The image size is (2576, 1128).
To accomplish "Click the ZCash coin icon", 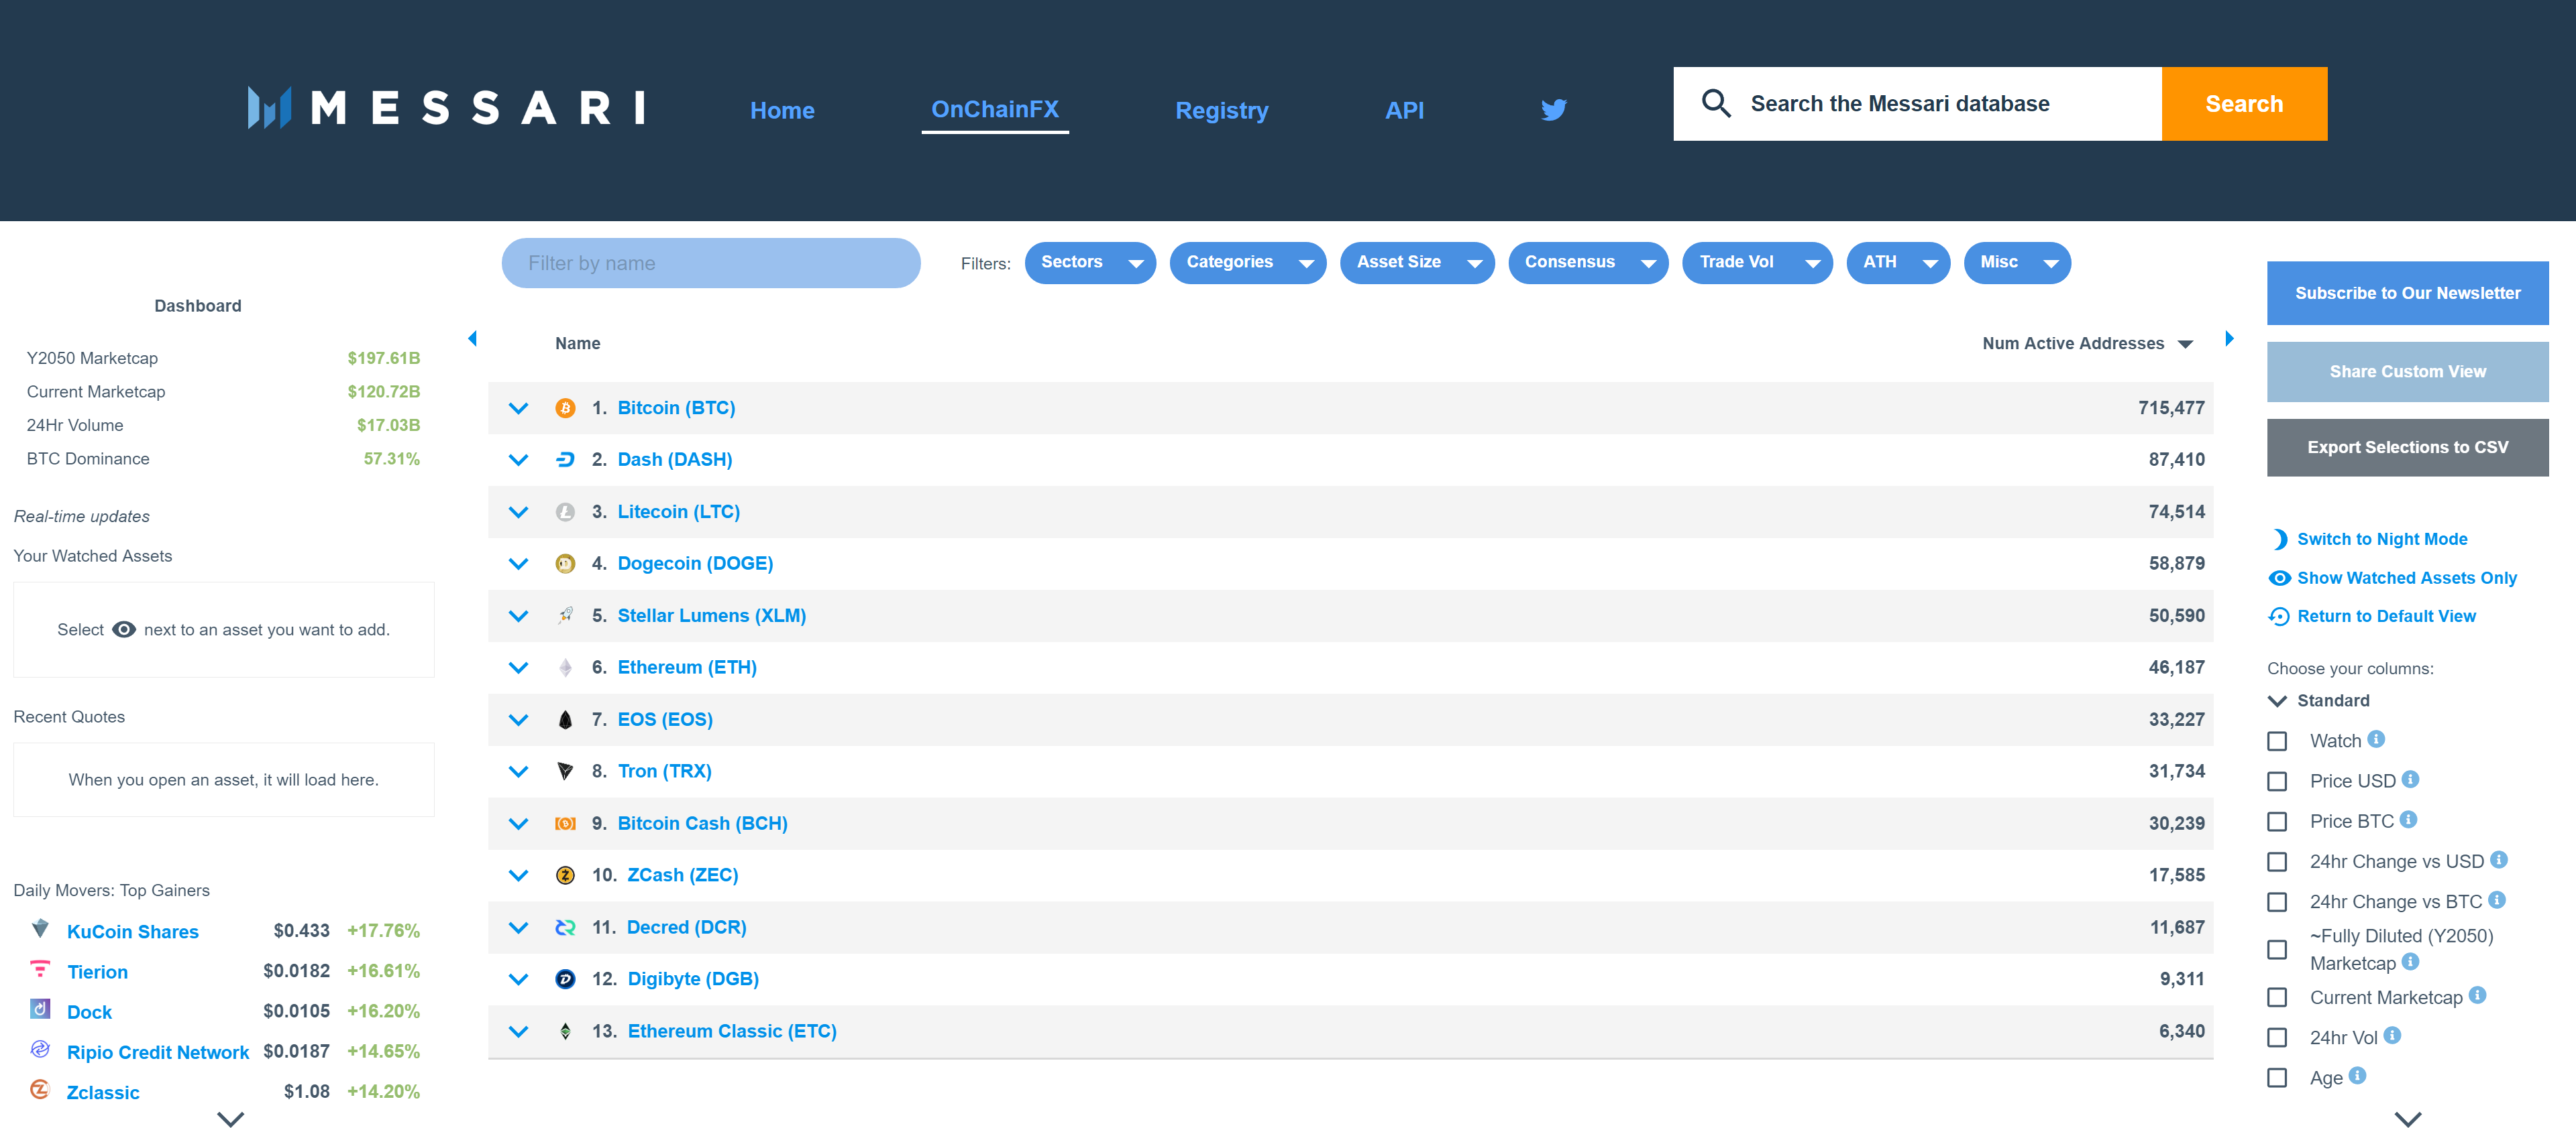I will tap(565, 874).
